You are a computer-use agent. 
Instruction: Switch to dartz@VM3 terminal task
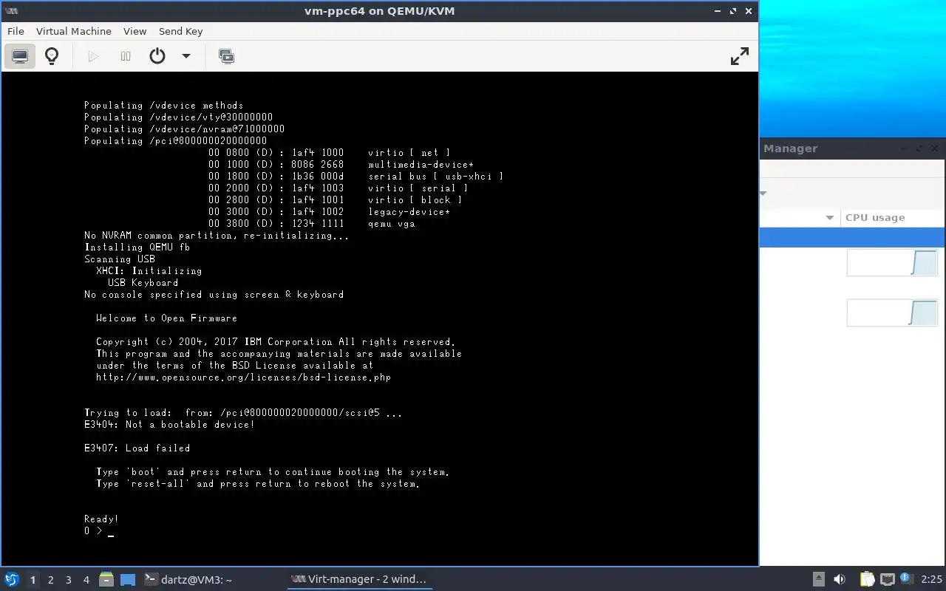(188, 580)
